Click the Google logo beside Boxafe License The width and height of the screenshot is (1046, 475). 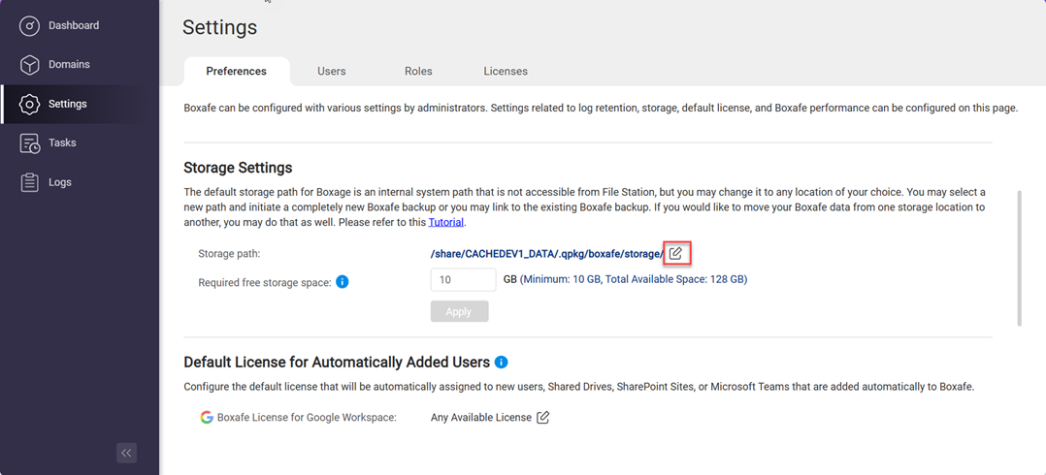[x=207, y=418]
